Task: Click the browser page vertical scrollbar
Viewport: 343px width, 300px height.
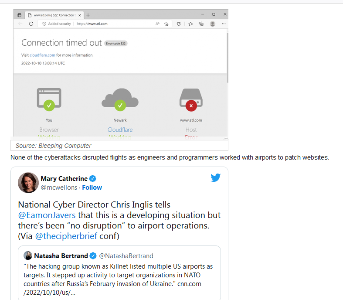Action: pyautogui.click(x=228, y=58)
